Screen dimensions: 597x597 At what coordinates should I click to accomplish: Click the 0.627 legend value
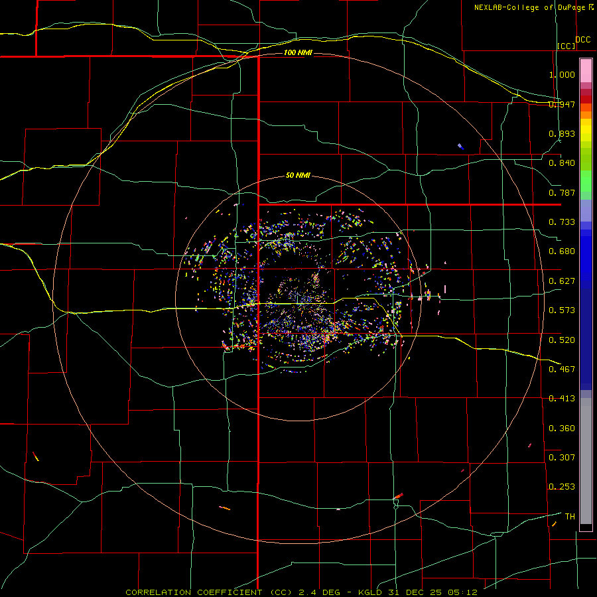click(x=562, y=281)
